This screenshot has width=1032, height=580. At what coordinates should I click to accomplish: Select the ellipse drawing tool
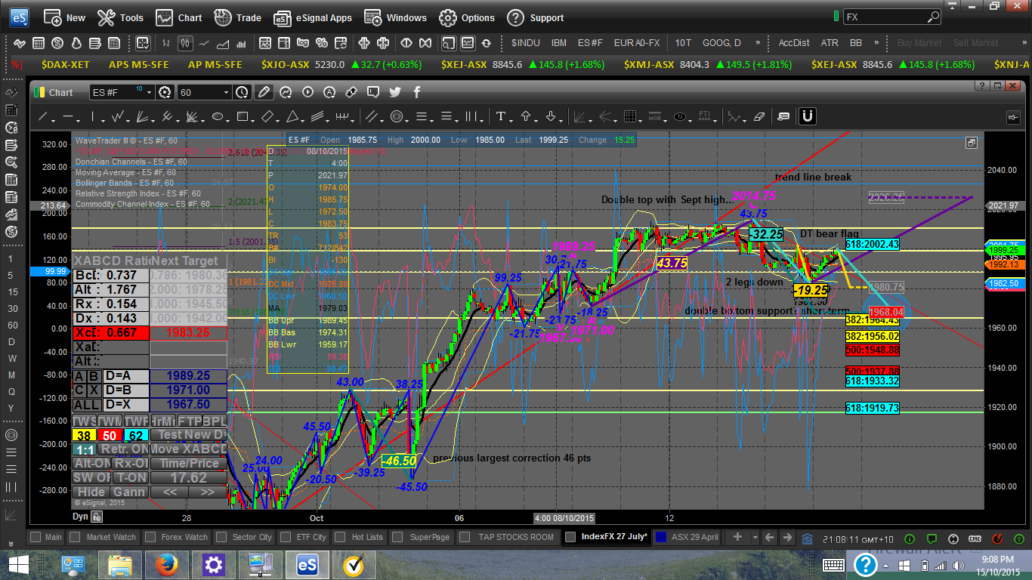point(218,117)
